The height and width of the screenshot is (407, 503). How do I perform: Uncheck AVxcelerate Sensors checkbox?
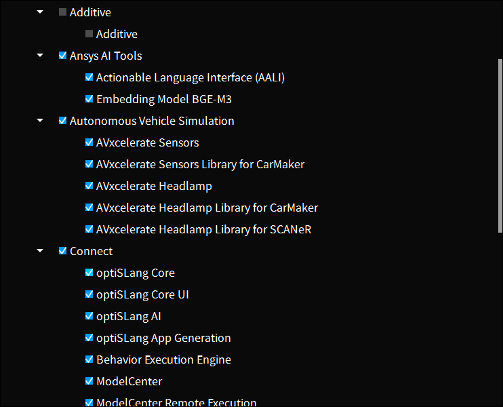point(89,142)
